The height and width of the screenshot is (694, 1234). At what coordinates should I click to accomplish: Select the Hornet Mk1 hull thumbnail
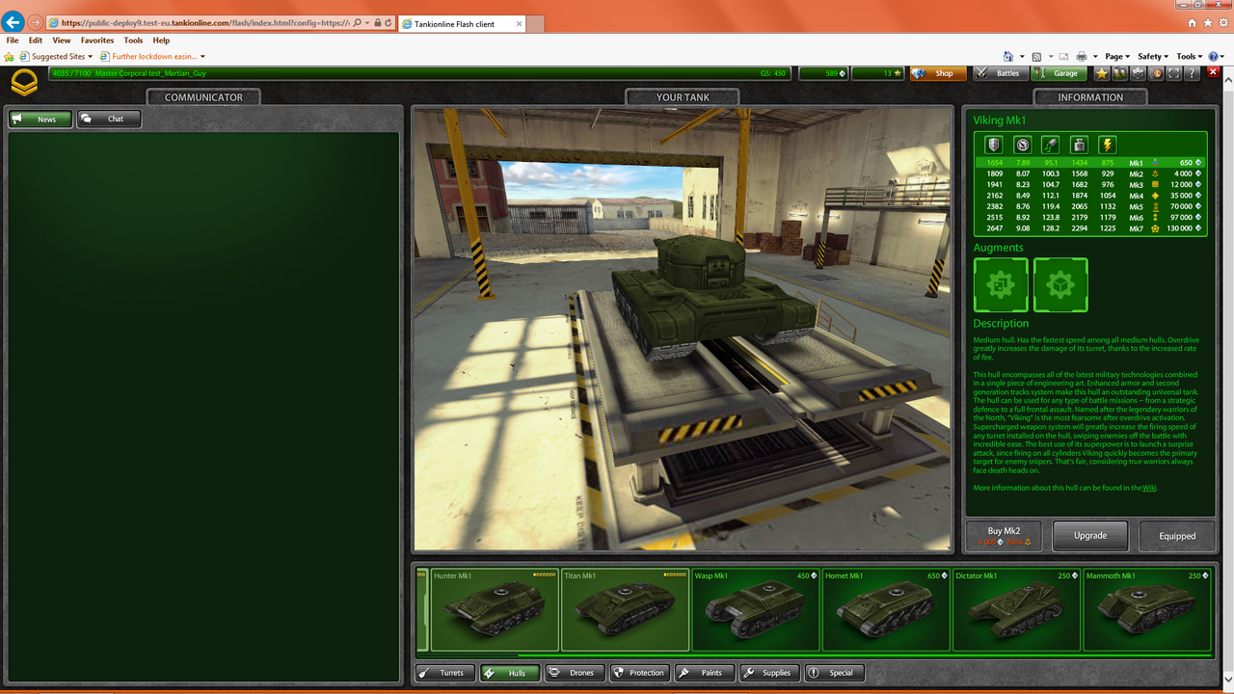[886, 610]
